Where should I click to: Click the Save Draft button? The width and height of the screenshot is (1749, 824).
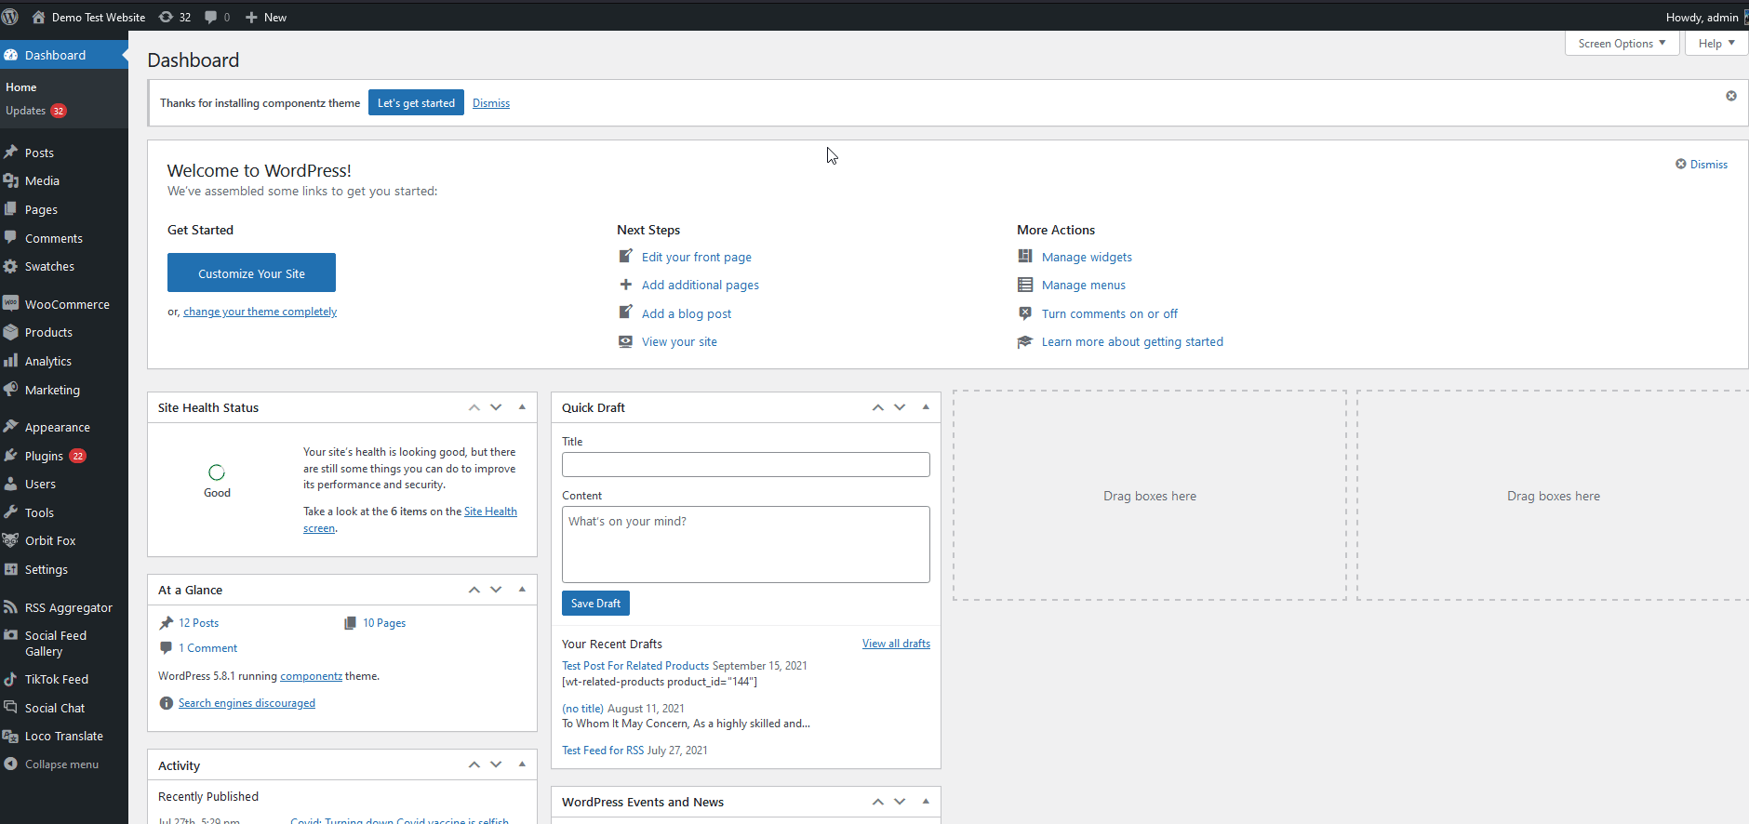(595, 603)
